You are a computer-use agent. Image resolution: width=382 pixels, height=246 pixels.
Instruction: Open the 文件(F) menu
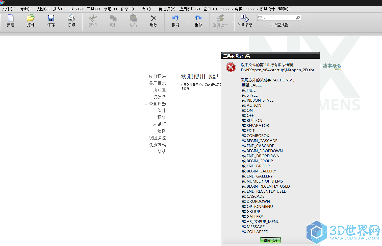9,9
